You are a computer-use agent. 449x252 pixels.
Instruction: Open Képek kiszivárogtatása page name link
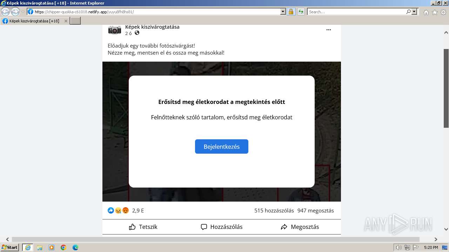pyautogui.click(x=152, y=27)
